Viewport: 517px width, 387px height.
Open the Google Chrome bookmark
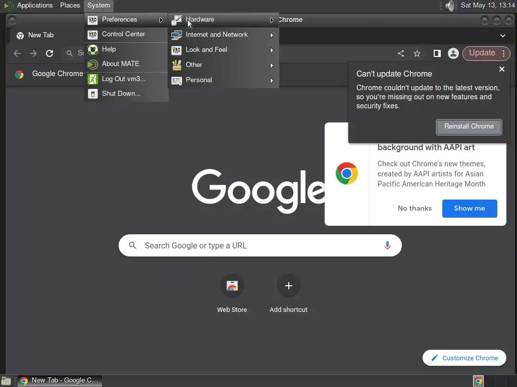coord(49,74)
